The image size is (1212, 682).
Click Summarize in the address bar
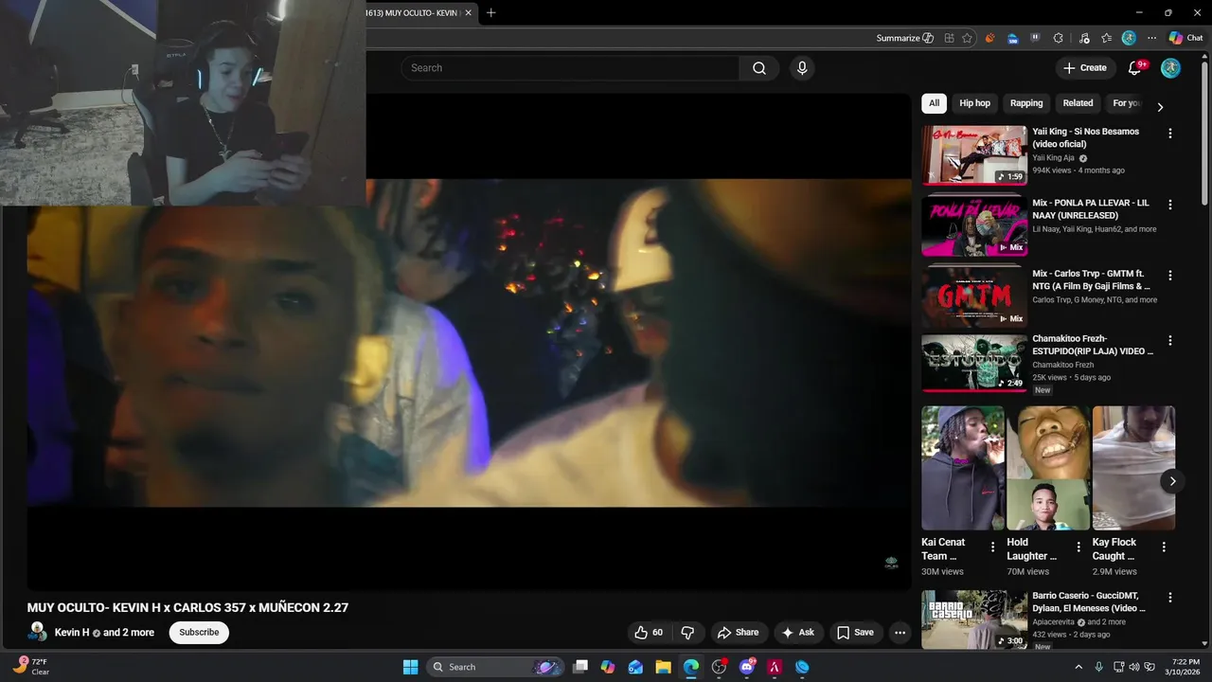(905, 38)
